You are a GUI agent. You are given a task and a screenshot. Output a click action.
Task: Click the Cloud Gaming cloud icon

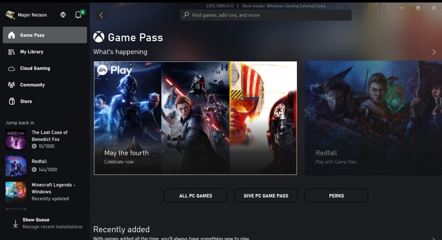12,69
